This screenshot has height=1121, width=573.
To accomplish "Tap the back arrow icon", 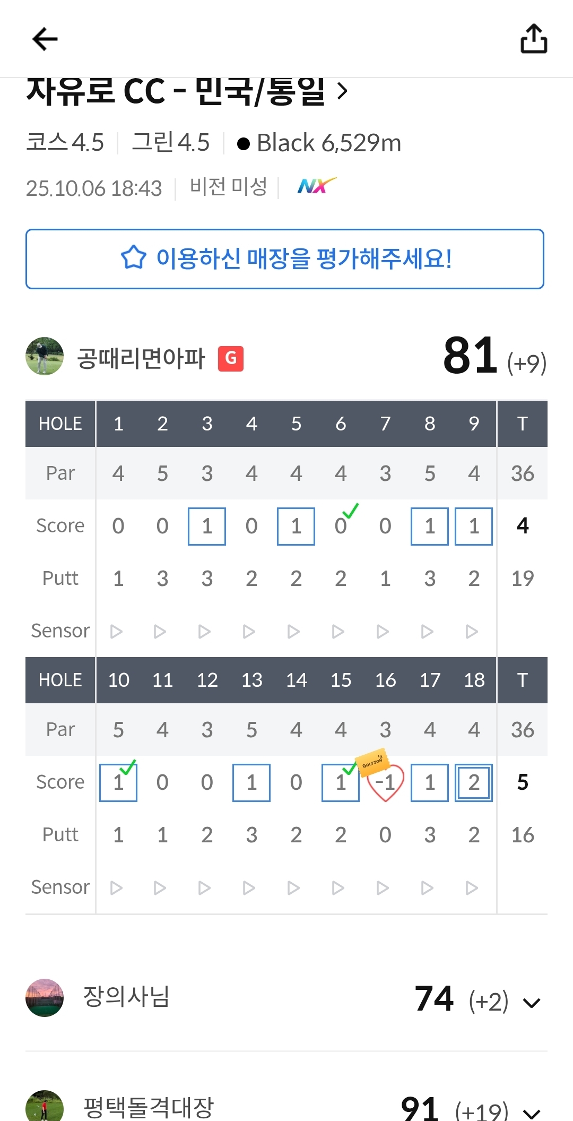I will tap(45, 39).
